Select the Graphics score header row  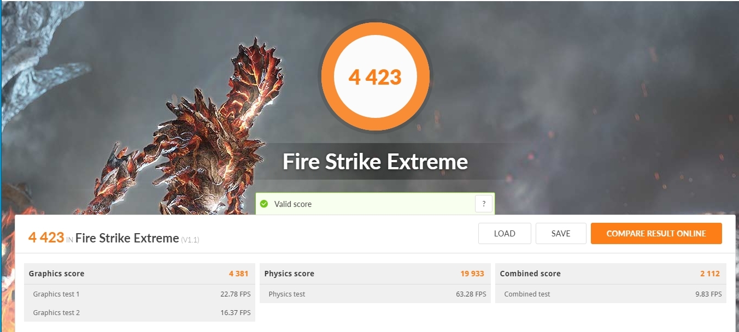point(139,274)
